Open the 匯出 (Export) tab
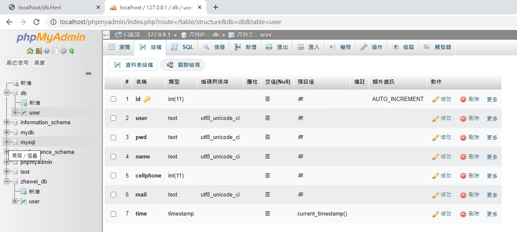517x232 pixels. (277, 47)
